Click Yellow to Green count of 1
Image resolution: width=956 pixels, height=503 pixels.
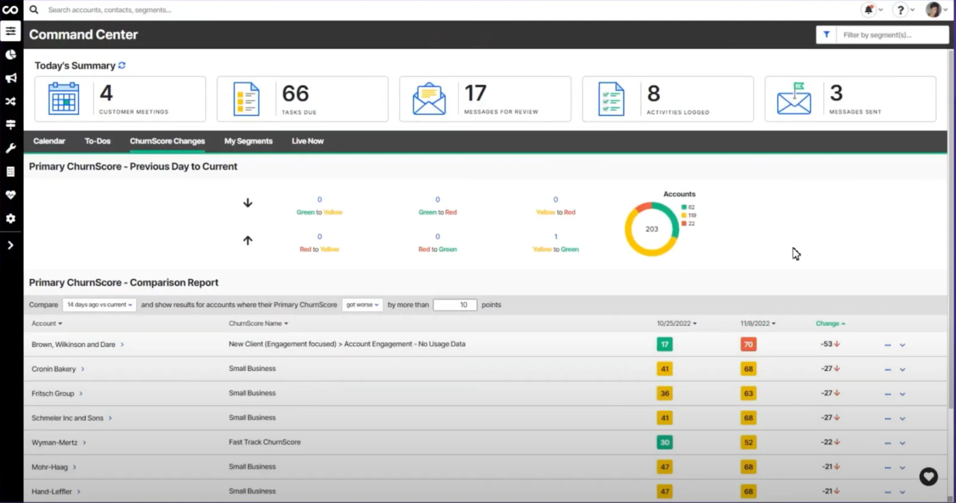tap(556, 236)
